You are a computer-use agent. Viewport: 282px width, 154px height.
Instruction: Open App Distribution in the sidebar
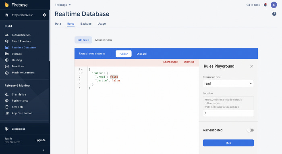coord(22,113)
